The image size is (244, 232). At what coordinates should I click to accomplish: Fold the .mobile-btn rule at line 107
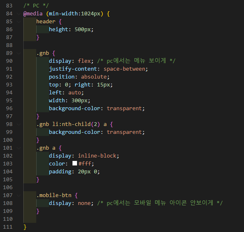point(19,195)
